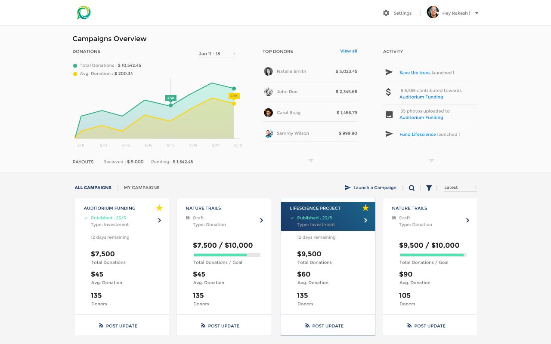Click Rakesh's profile avatar
Viewport: 551px width, 344px height.
point(433,12)
